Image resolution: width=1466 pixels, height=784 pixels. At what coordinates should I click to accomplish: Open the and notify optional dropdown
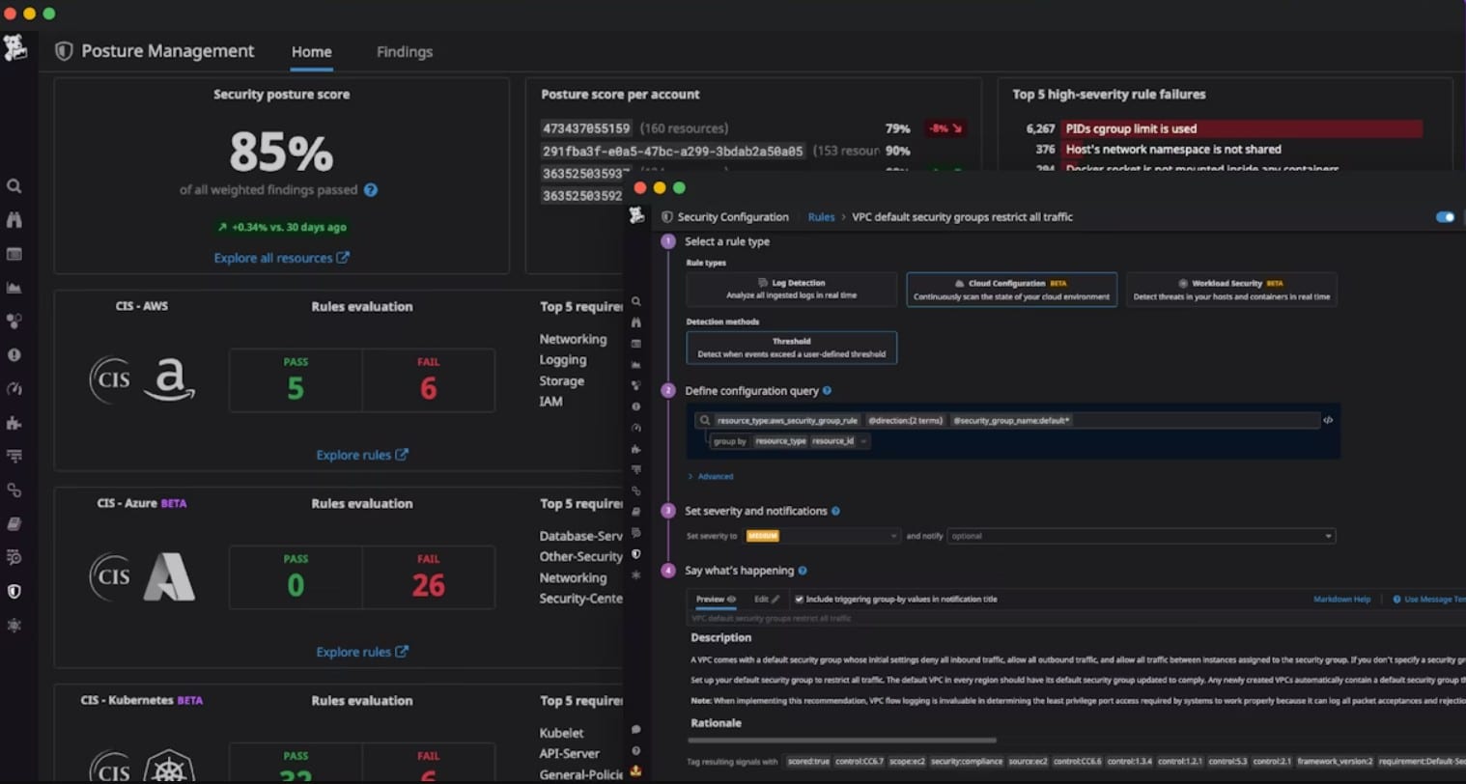(1140, 536)
